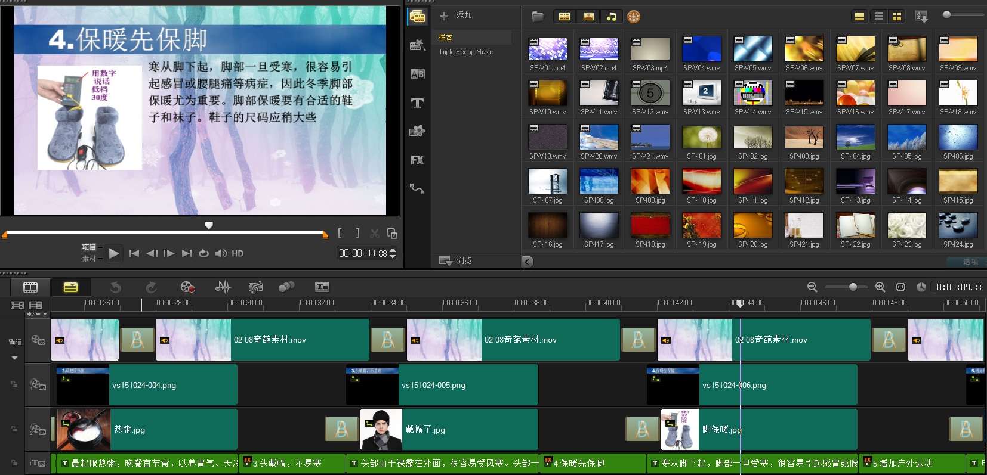Switch to Storyboard view

(x=30, y=287)
